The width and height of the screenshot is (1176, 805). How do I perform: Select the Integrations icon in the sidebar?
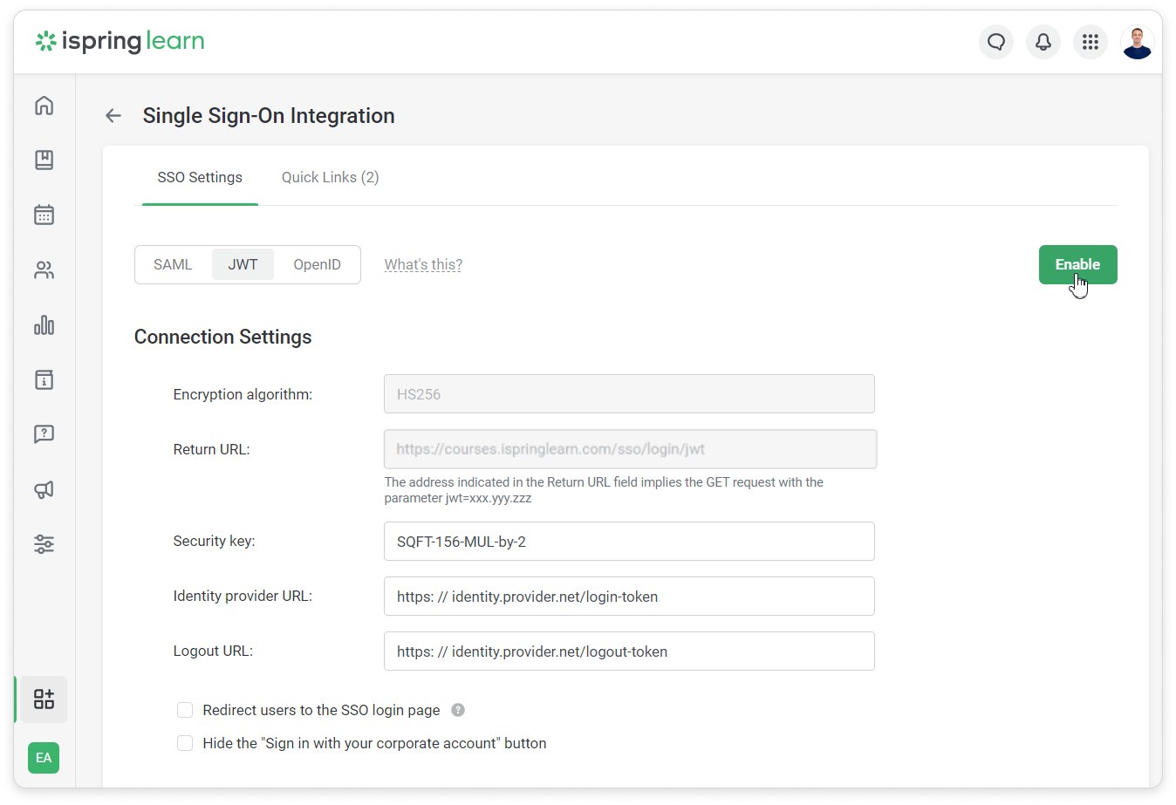(x=44, y=699)
